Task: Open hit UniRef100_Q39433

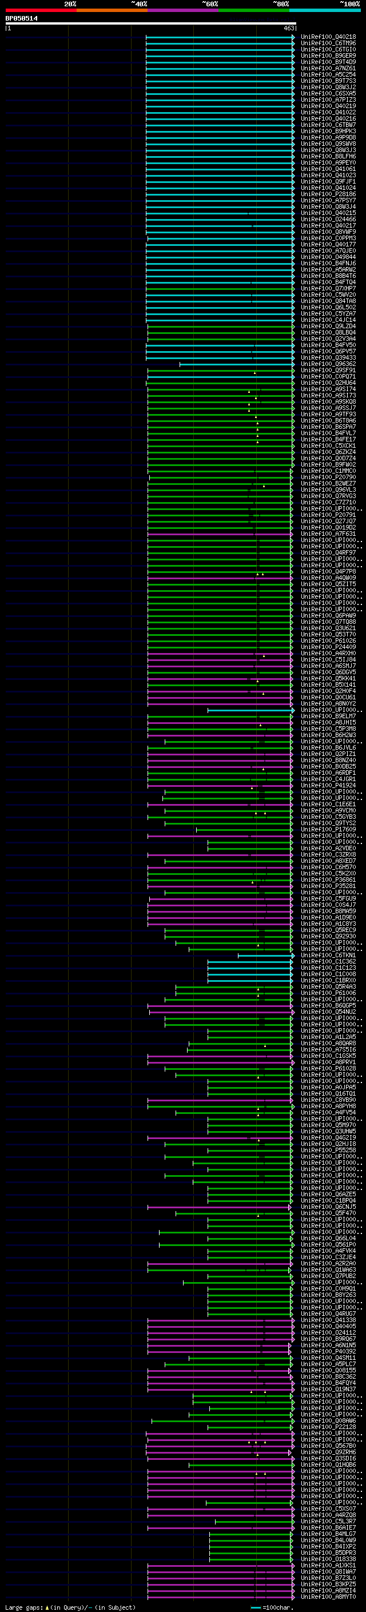Action: tap(328, 357)
